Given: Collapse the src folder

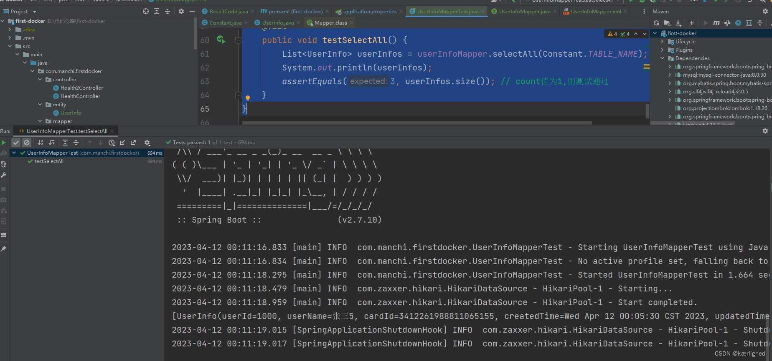Looking at the screenshot, I should pos(10,46).
